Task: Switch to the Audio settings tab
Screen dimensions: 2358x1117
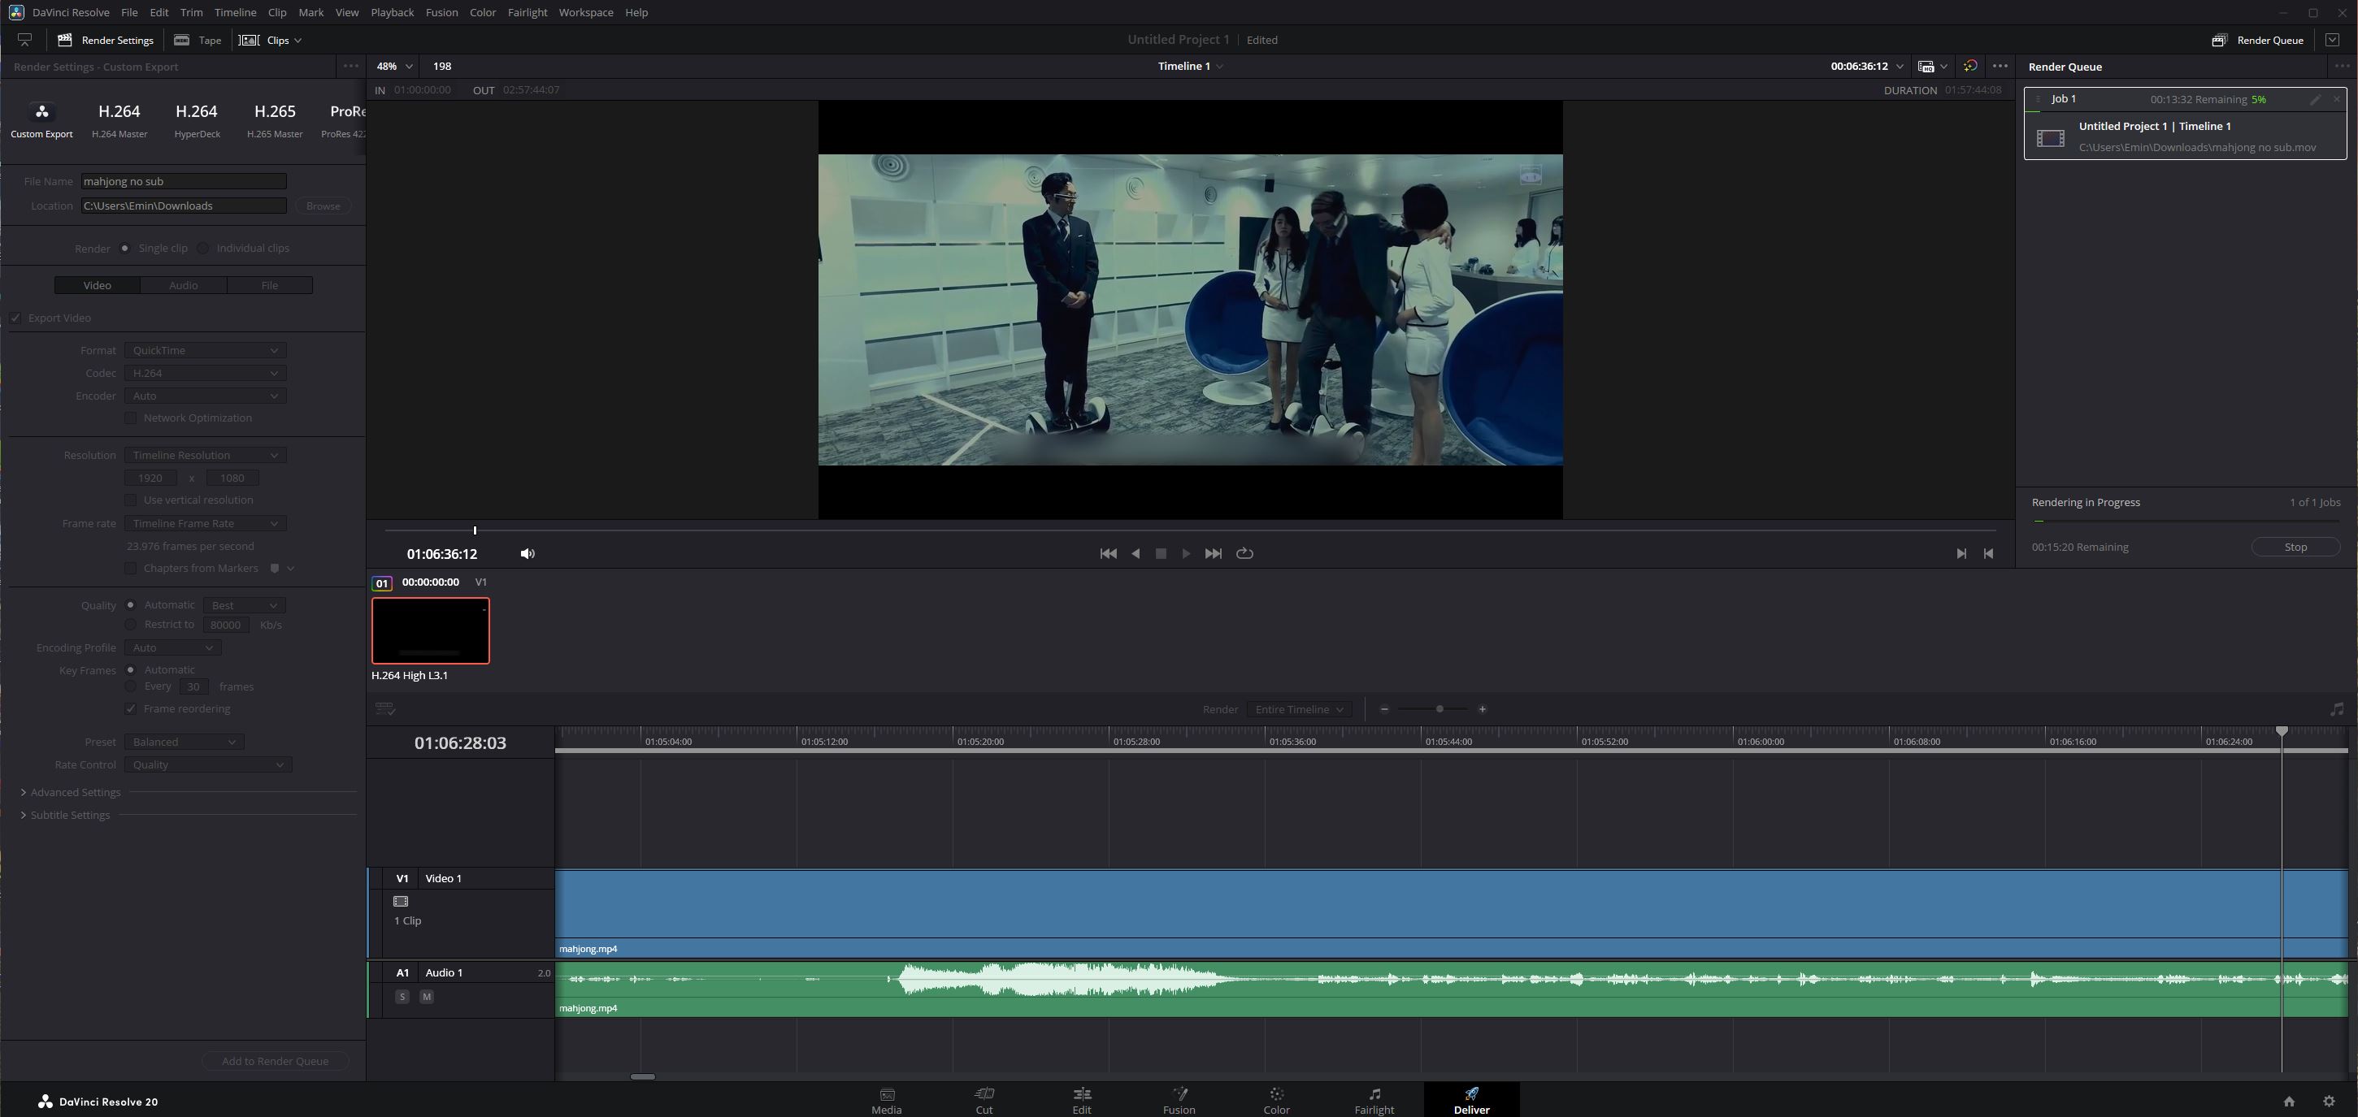Action: click(x=183, y=285)
